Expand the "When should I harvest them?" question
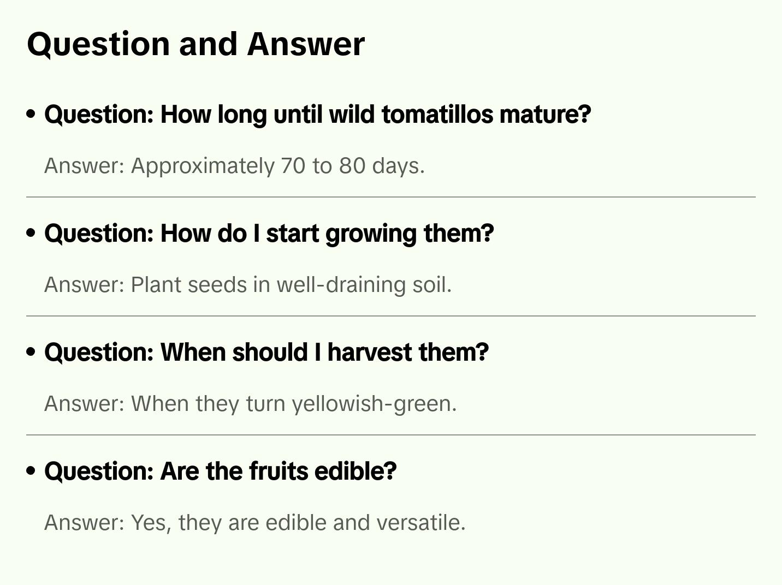 point(266,353)
